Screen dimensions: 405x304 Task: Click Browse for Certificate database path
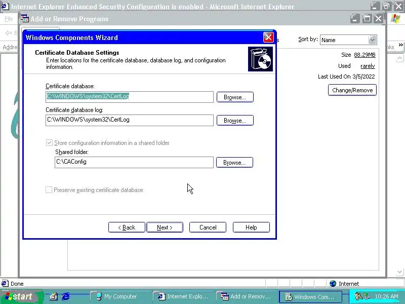click(x=235, y=97)
